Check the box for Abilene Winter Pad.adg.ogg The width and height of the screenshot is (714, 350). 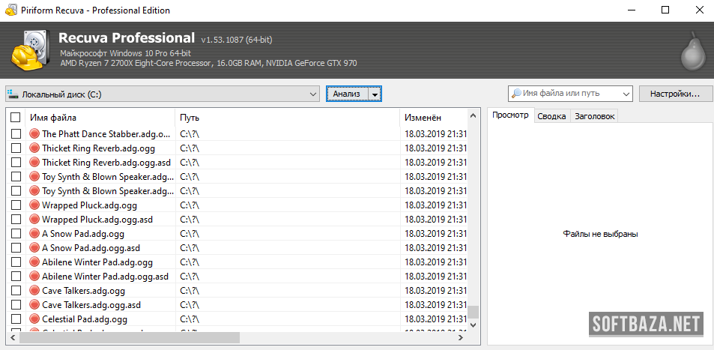16,262
